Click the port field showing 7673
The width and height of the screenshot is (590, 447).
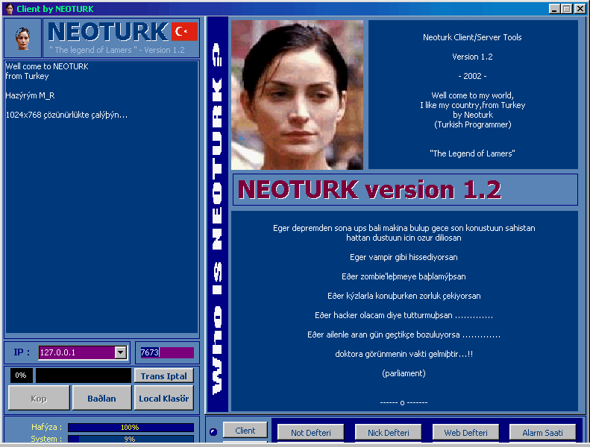166,352
